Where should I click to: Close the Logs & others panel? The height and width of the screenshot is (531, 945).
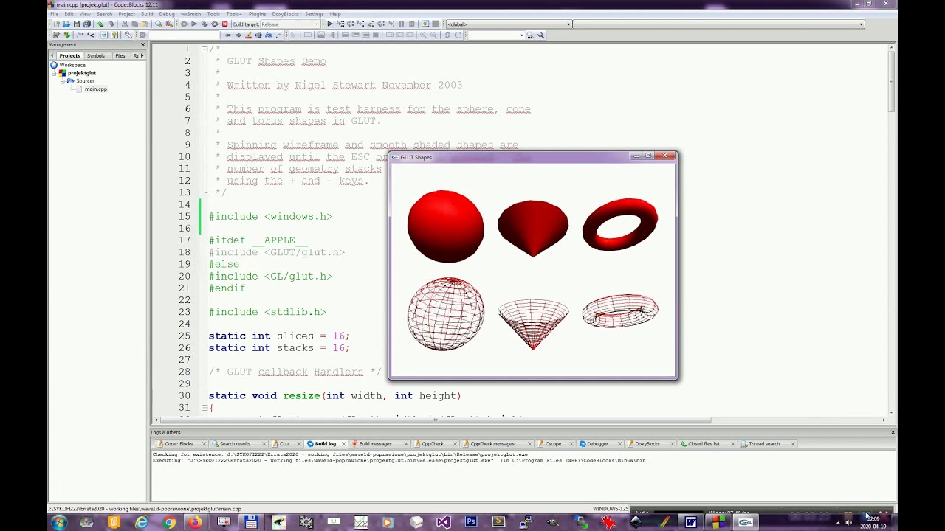(x=893, y=432)
